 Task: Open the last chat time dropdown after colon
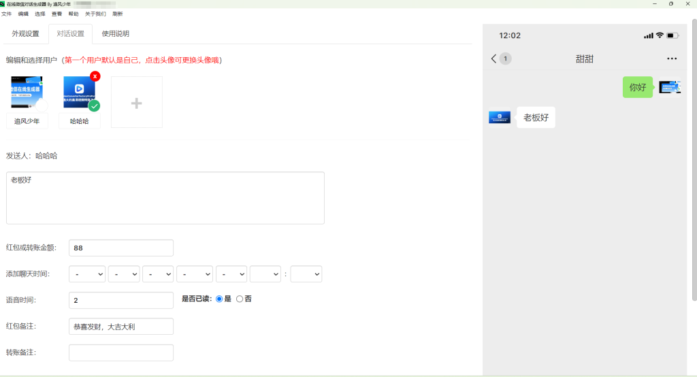coord(306,274)
